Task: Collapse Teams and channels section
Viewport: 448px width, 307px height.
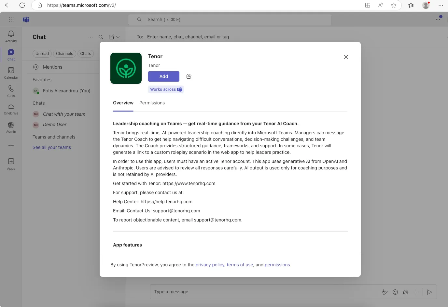Action: click(54, 137)
